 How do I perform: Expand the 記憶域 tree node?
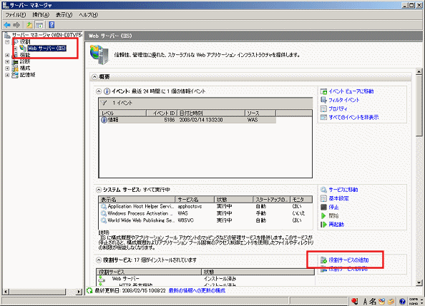coord(7,75)
